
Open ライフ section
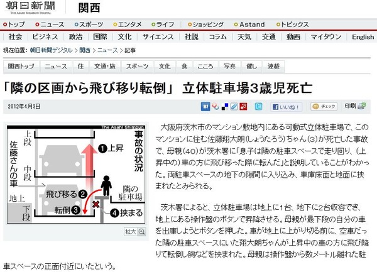pyautogui.click(x=163, y=24)
